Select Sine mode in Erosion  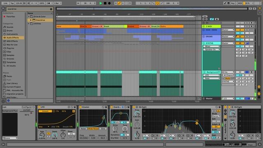tap(103, 129)
